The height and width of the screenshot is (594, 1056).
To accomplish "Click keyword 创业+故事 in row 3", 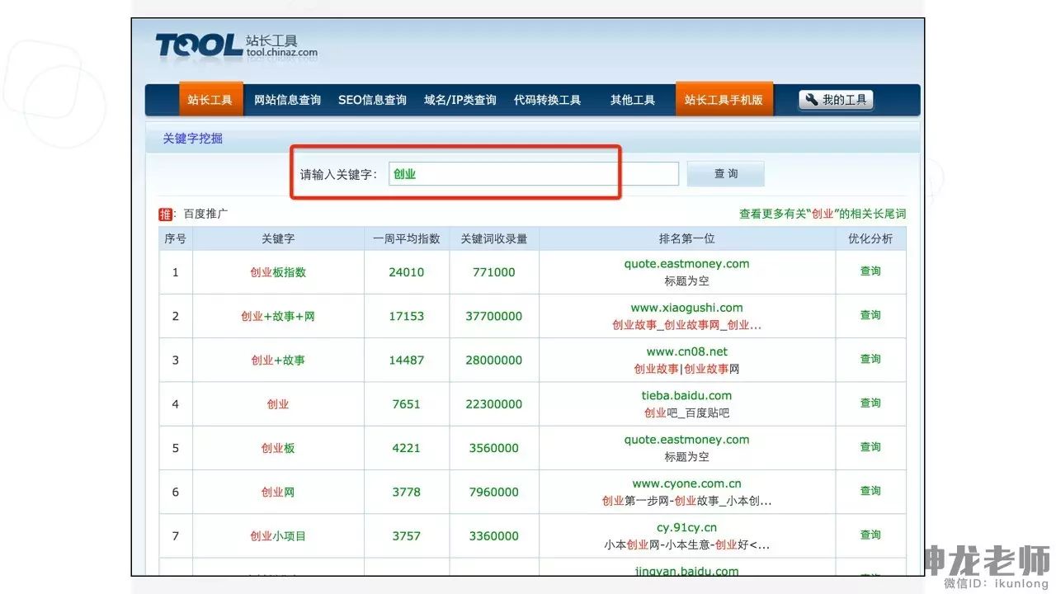I will [x=278, y=361].
